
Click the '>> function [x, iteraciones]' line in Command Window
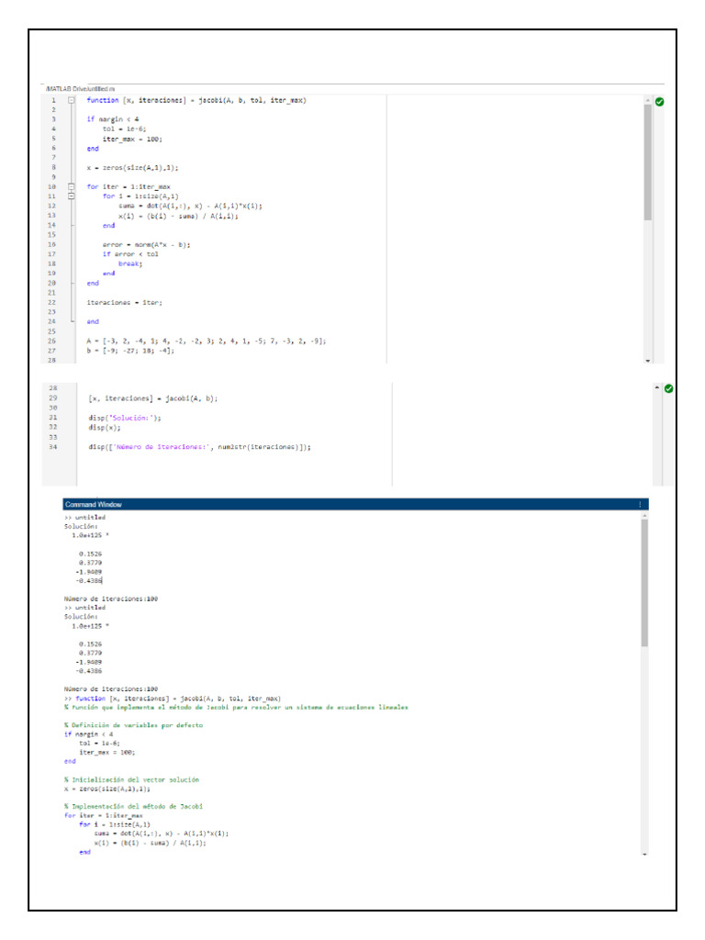pyautogui.click(x=172, y=698)
